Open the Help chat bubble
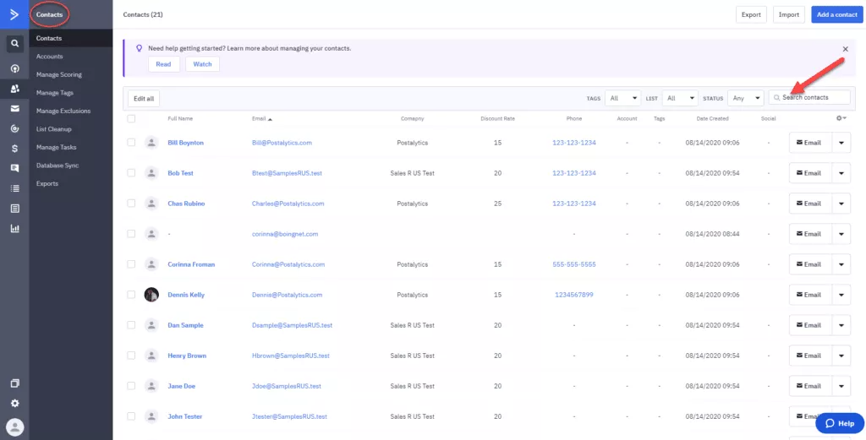The image size is (866, 440). pyautogui.click(x=840, y=423)
